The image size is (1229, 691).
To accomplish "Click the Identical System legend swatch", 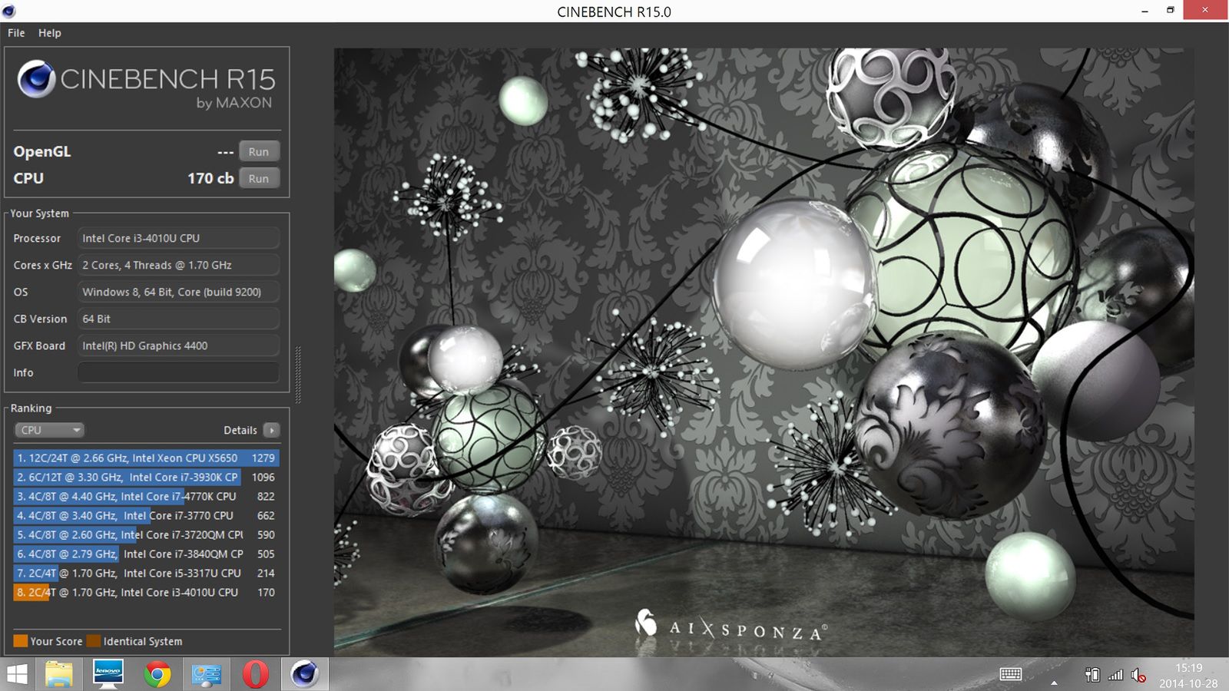I will (94, 641).
